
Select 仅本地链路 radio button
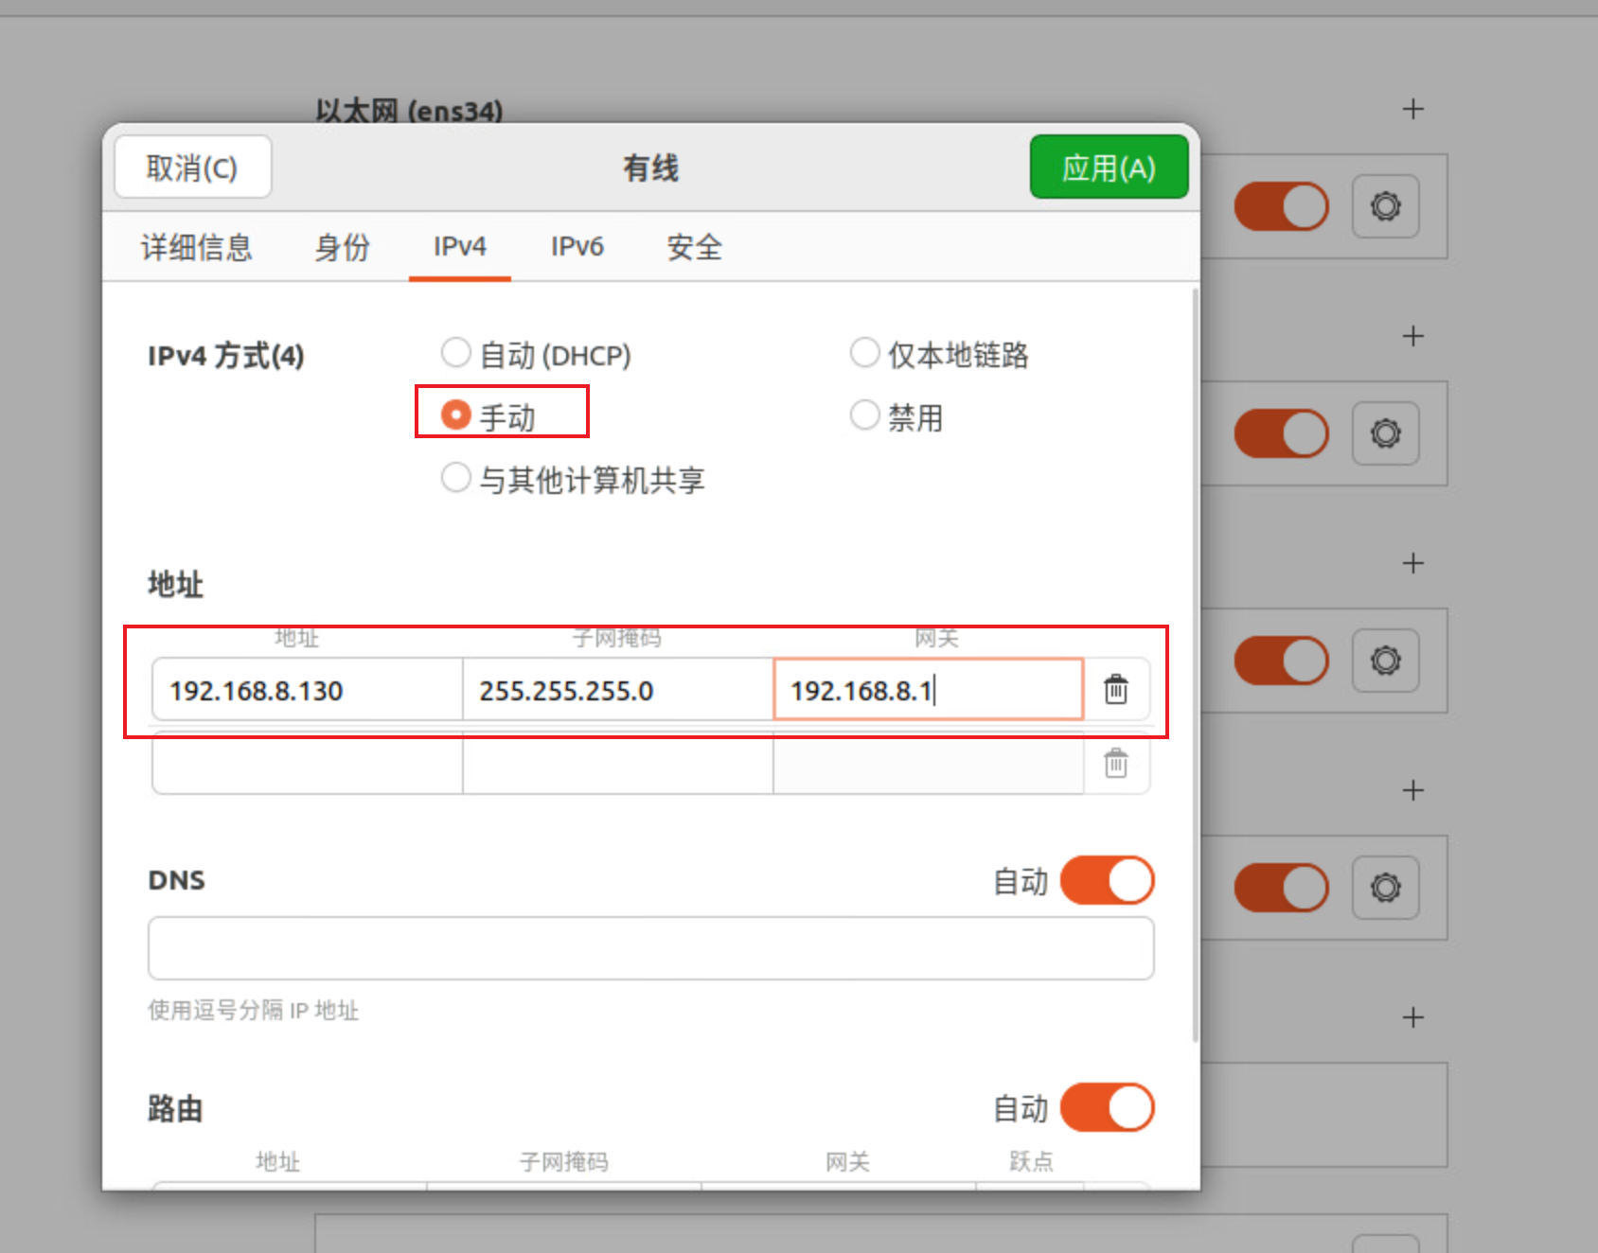939,354
